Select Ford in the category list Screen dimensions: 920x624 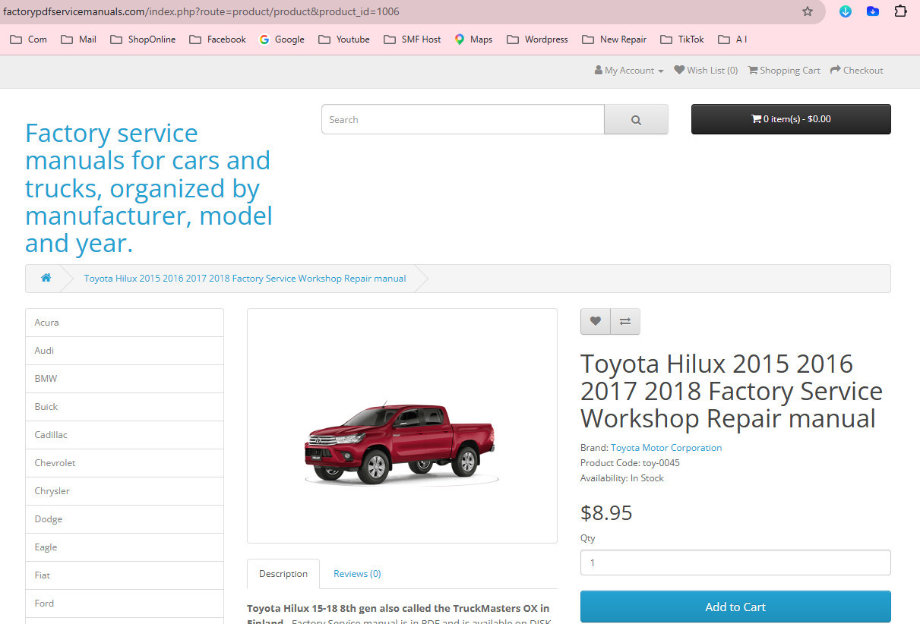point(125,604)
